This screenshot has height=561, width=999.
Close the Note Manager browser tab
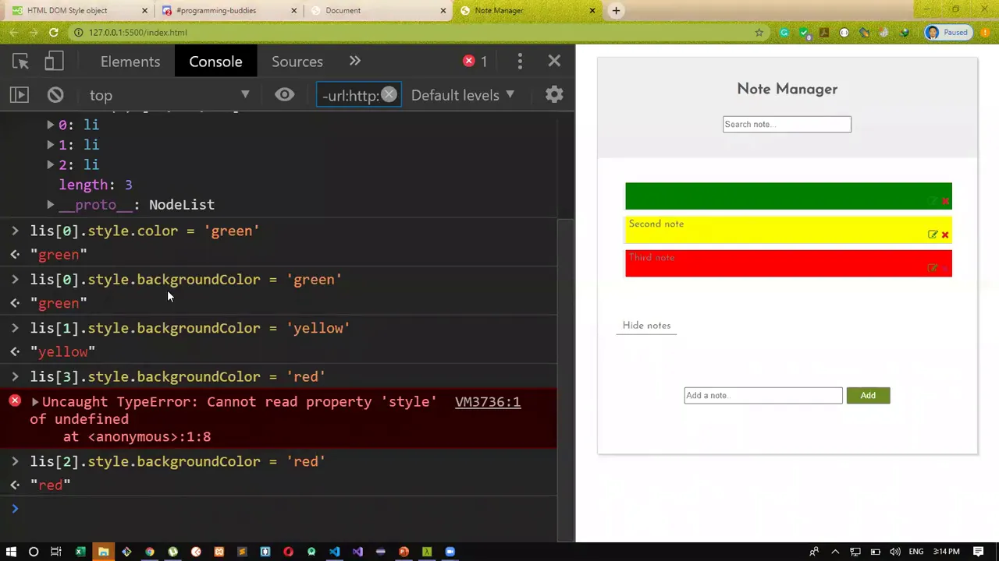[592, 11]
